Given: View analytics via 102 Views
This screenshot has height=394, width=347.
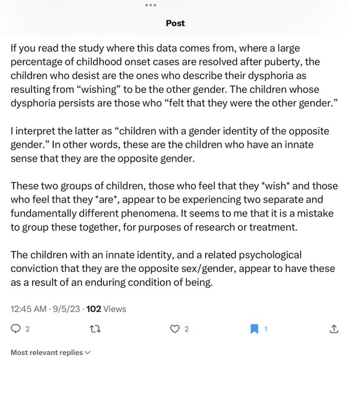Looking at the screenshot, I should click(x=106, y=309).
